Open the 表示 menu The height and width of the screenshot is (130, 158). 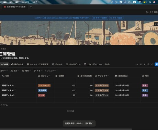click(11, 2)
